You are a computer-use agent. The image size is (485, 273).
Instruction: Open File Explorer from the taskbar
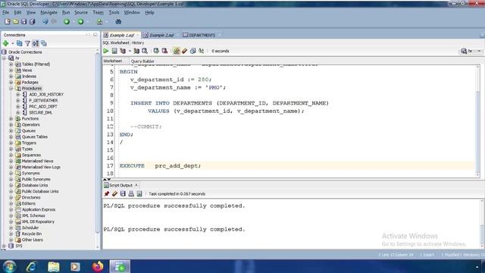click(54, 266)
